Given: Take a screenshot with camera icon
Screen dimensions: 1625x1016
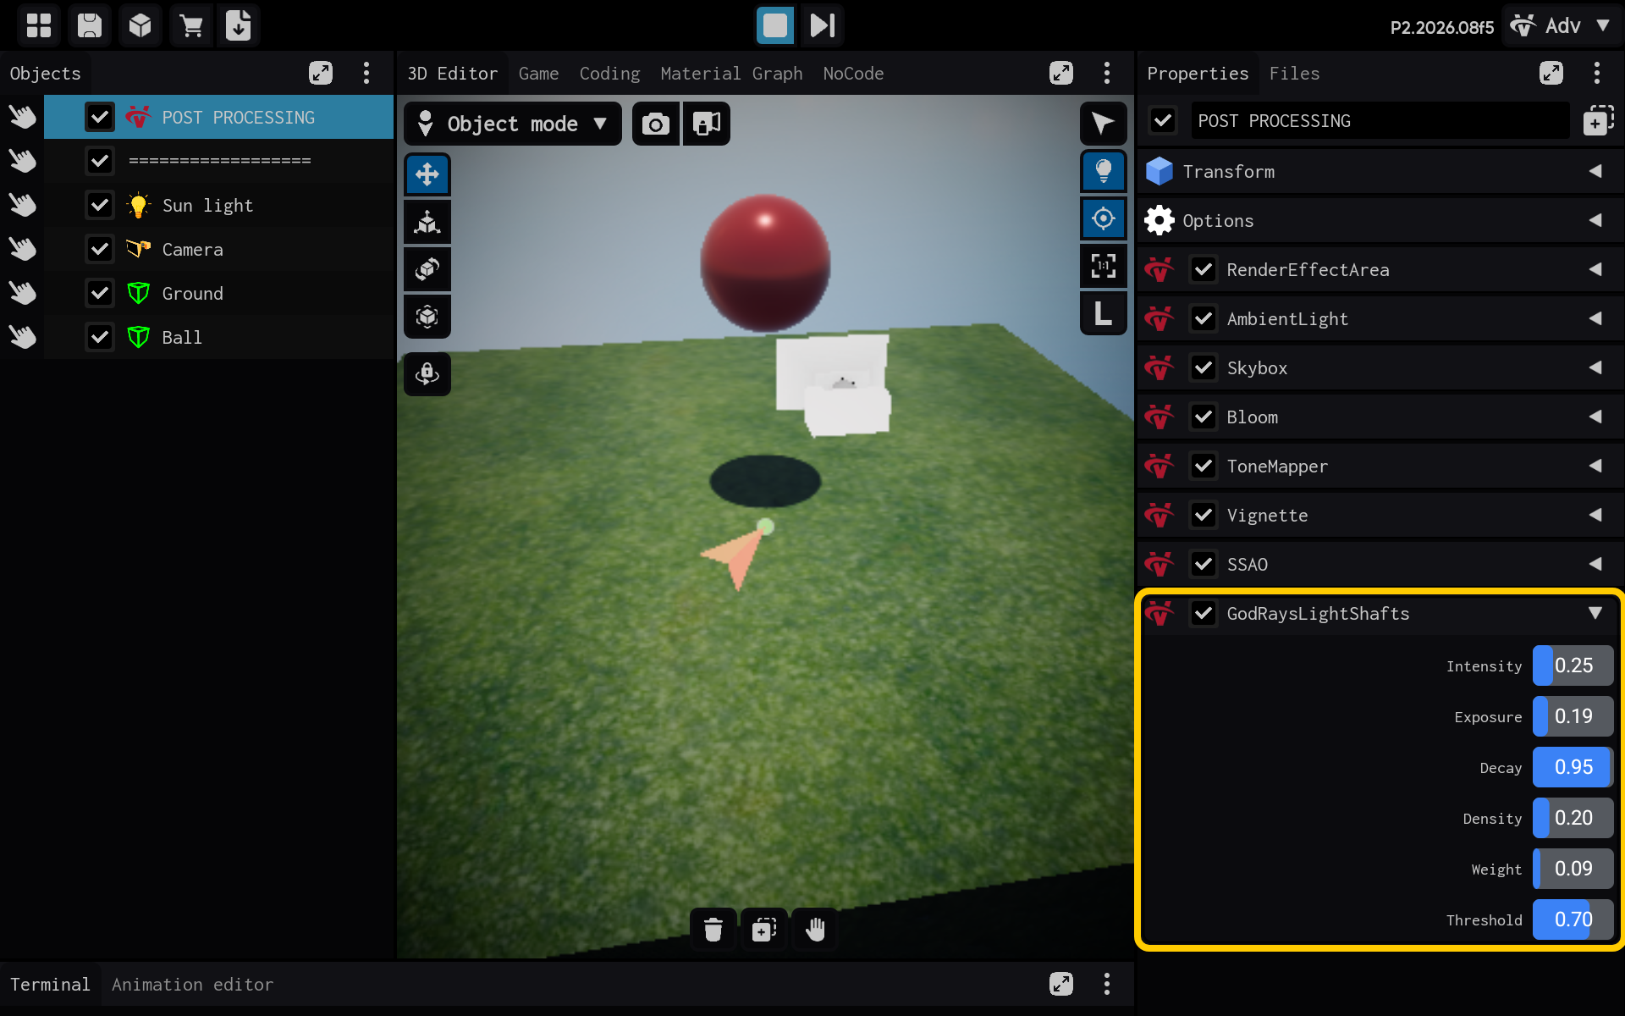Looking at the screenshot, I should (x=656, y=124).
